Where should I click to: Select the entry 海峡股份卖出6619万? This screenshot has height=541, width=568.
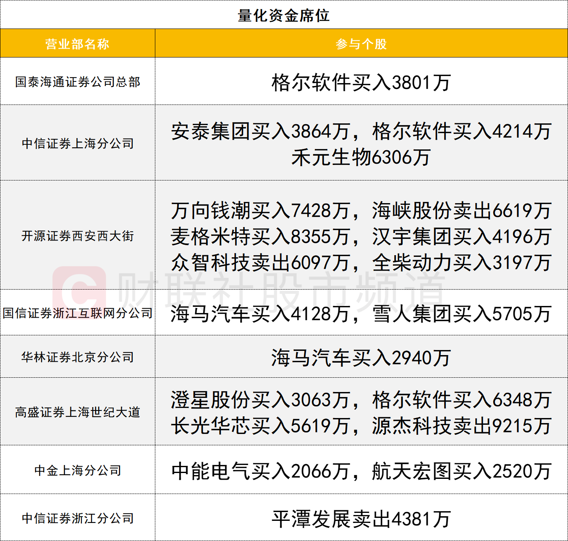462,211
